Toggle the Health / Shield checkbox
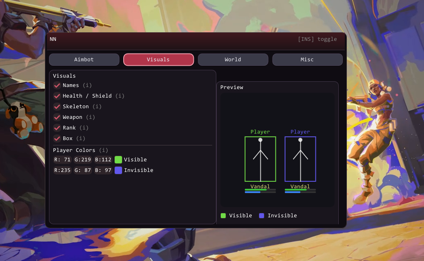The image size is (424, 261). (57, 96)
